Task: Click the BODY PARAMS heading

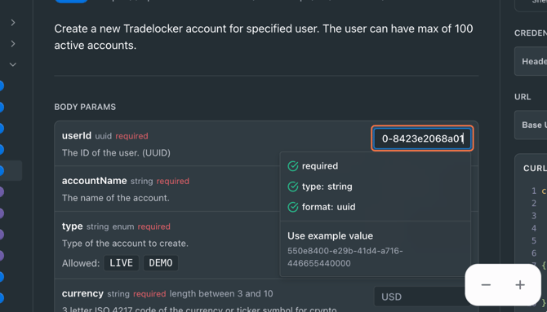Action: (85, 107)
